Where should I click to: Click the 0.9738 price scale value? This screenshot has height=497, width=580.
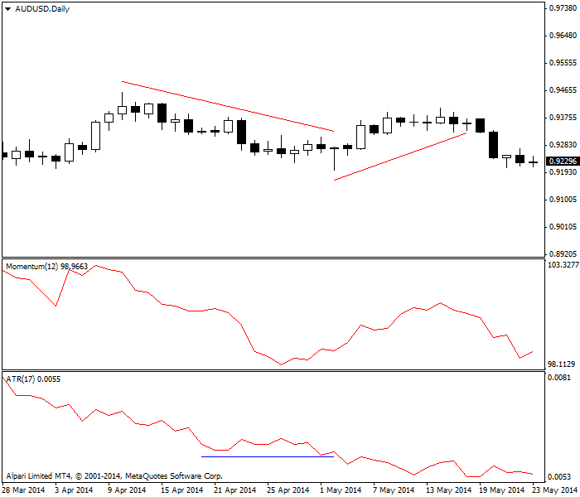coord(562,8)
